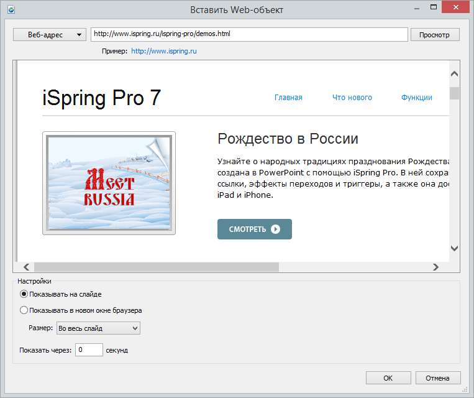Click the preview vertical scroll down arrow
474x398 pixels.
click(x=454, y=249)
